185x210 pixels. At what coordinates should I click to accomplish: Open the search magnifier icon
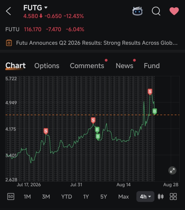(x=156, y=11)
